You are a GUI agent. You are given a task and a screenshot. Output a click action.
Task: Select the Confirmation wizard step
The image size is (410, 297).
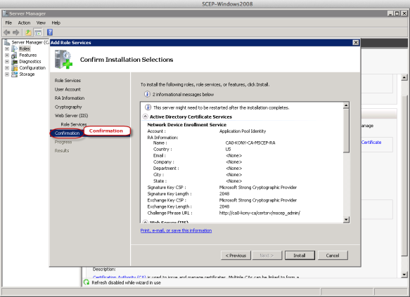click(x=68, y=133)
